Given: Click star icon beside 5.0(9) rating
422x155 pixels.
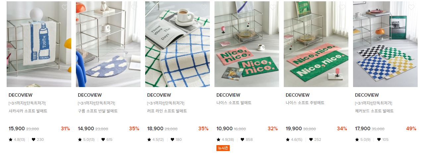Looking at the screenshot, I should [x=357, y=139].
